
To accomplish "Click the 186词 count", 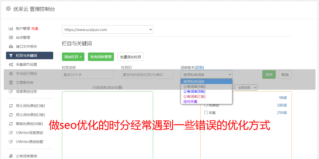I will [282, 105].
